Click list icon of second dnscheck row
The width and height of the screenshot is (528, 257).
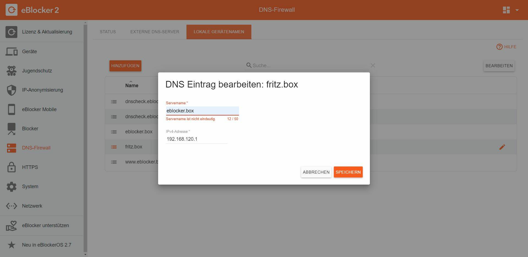tap(114, 117)
